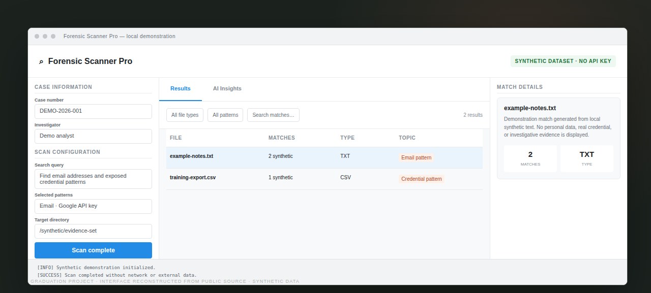This screenshot has width=651, height=293.
Task: Focus the Search matches field
Action: pyautogui.click(x=273, y=115)
